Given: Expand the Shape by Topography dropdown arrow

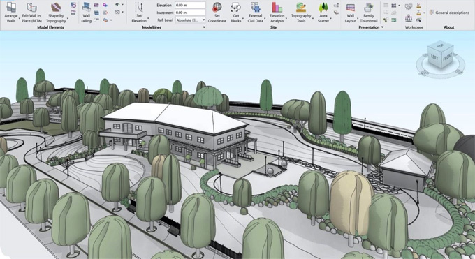Looking at the screenshot, I should pyautogui.click(x=68, y=18).
